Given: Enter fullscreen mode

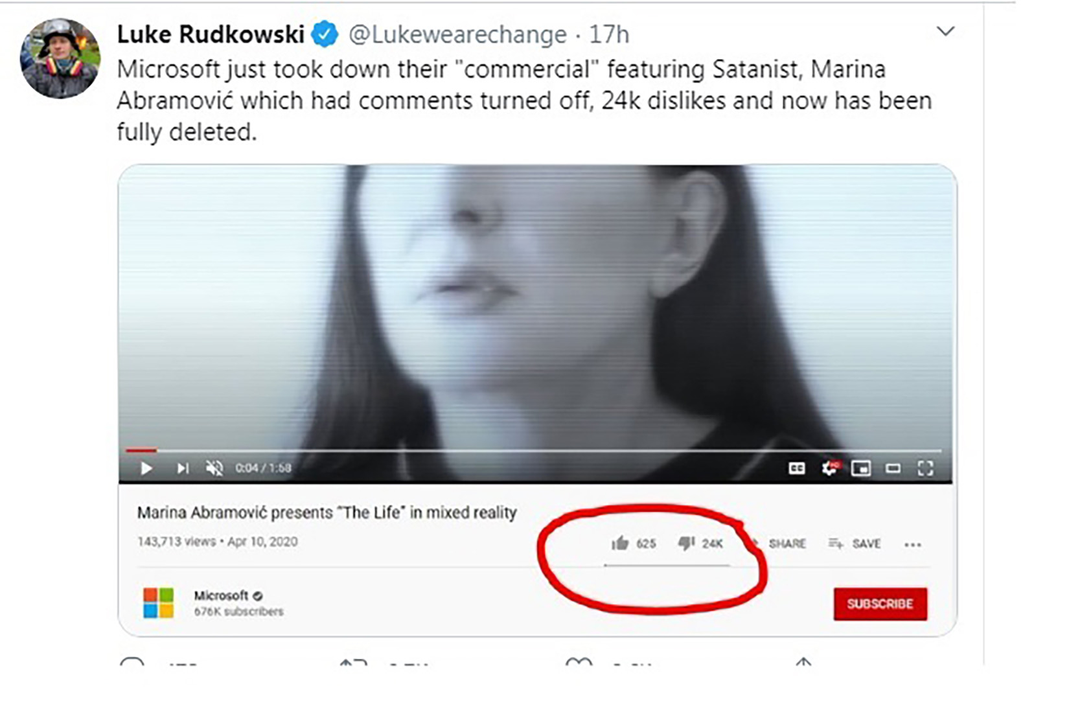Looking at the screenshot, I should tap(925, 468).
